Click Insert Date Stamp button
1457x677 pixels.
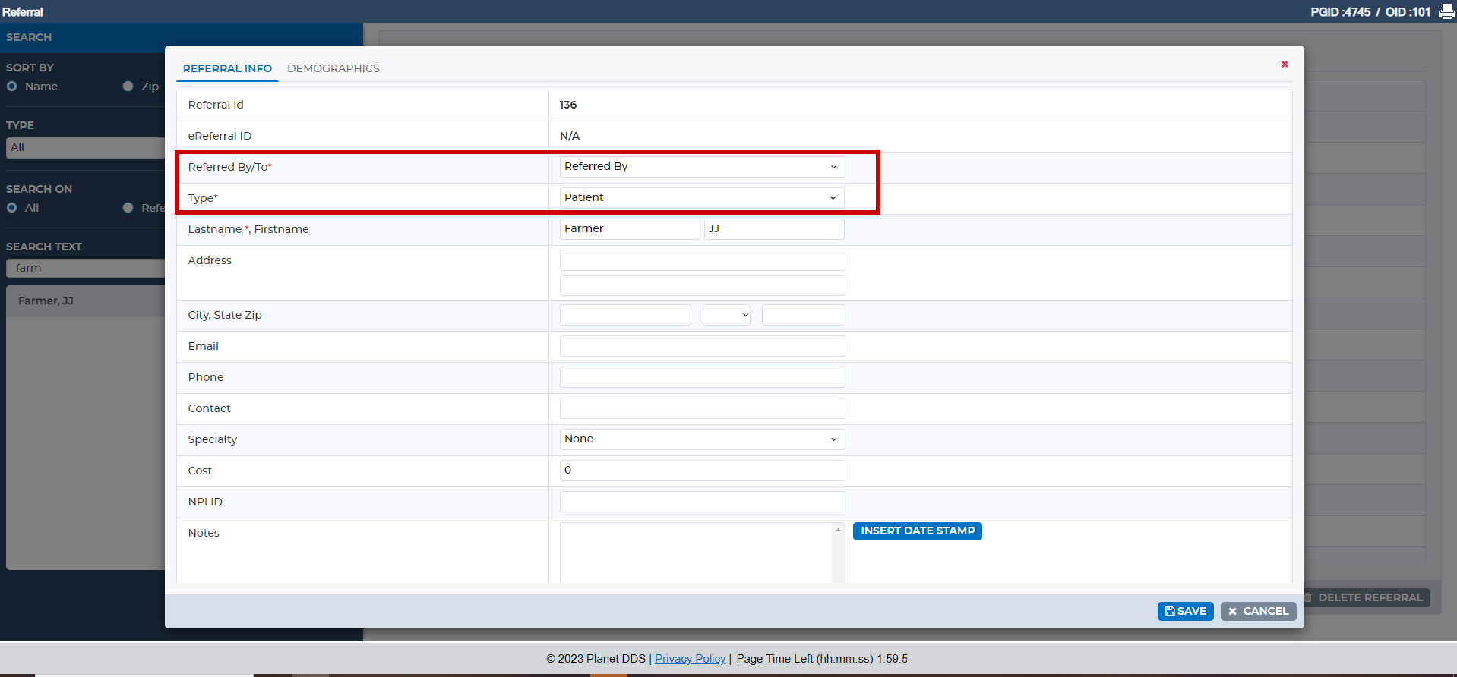click(917, 531)
